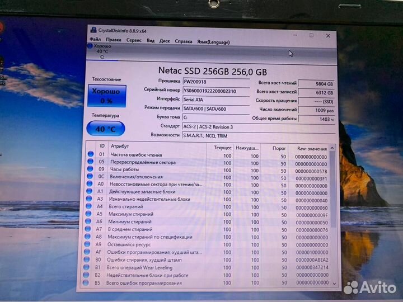Click the firmware field FW200918
The height and width of the screenshot is (302, 403).
click(x=216, y=82)
